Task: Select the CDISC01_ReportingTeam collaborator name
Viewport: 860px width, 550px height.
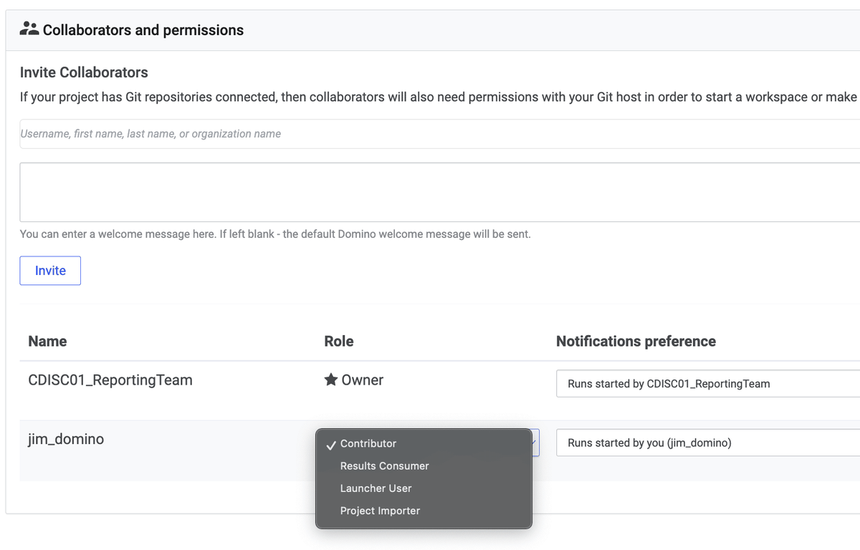Action: (x=110, y=380)
